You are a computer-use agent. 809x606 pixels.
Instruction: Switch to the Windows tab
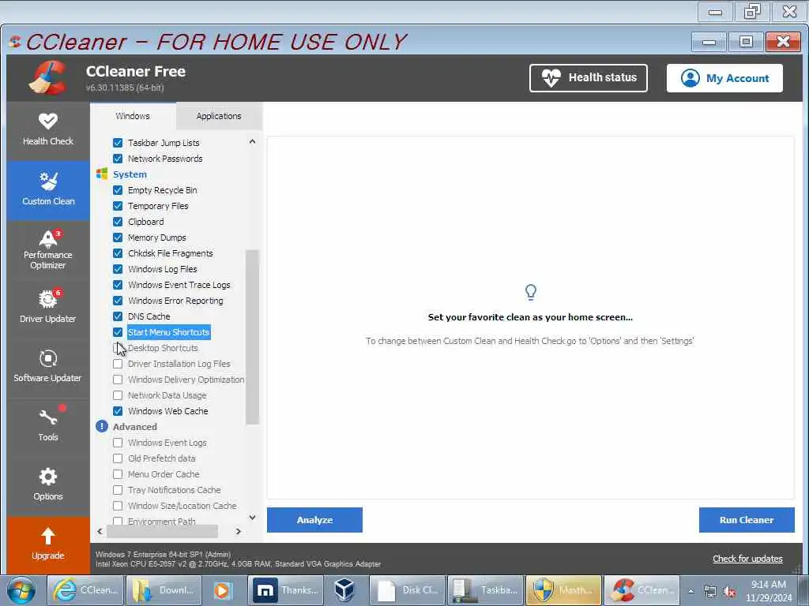coord(133,116)
